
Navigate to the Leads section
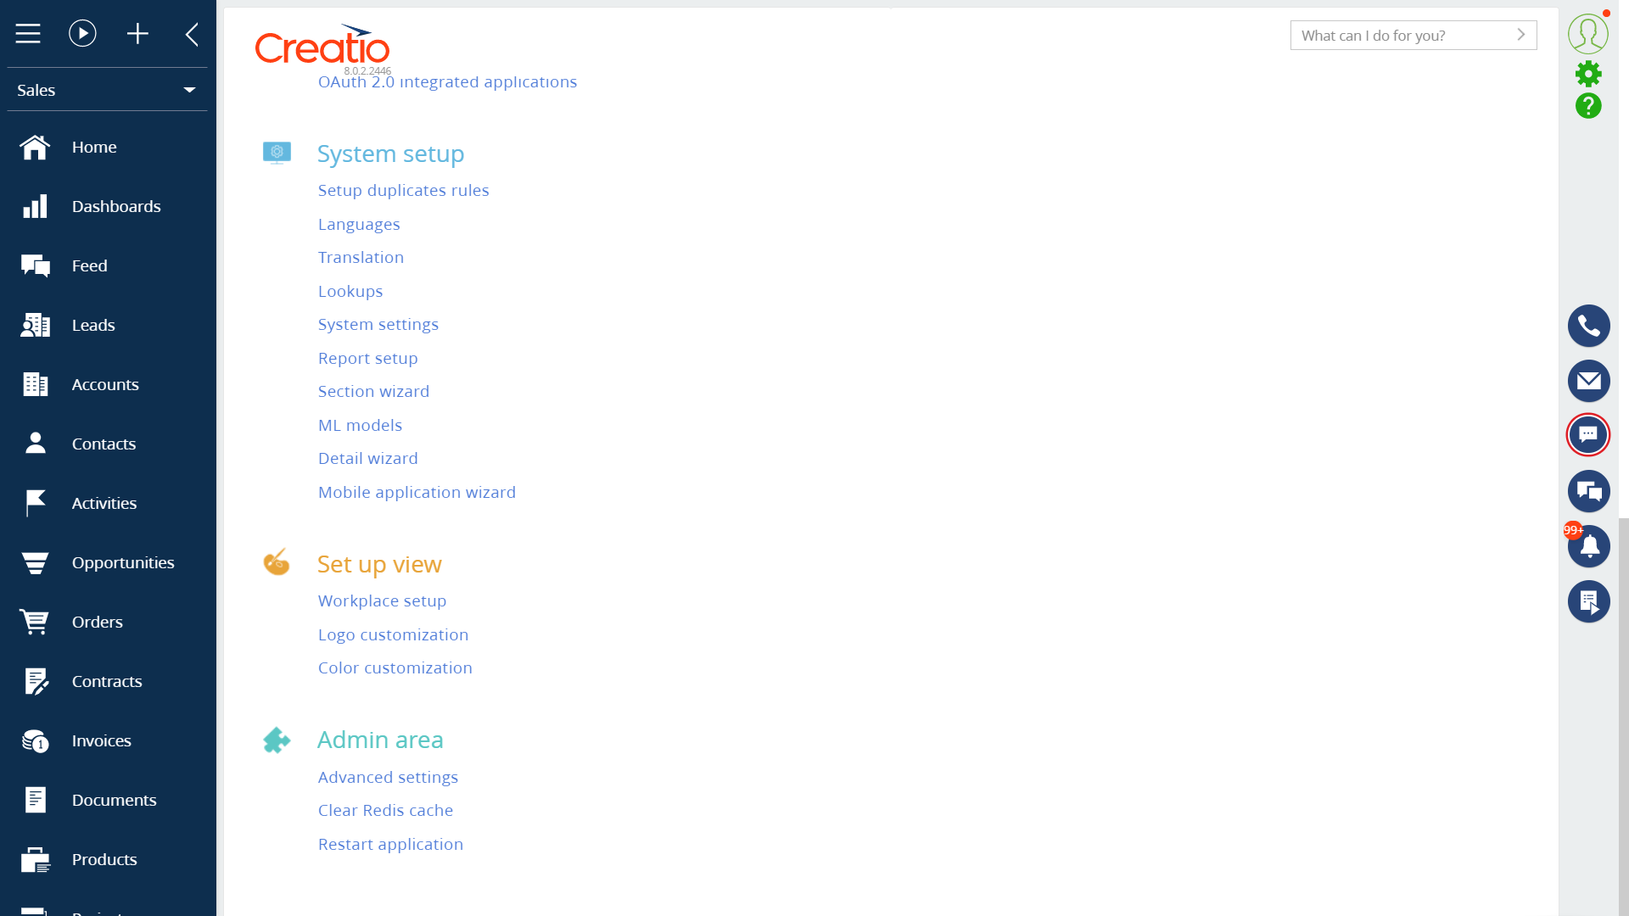tap(93, 325)
